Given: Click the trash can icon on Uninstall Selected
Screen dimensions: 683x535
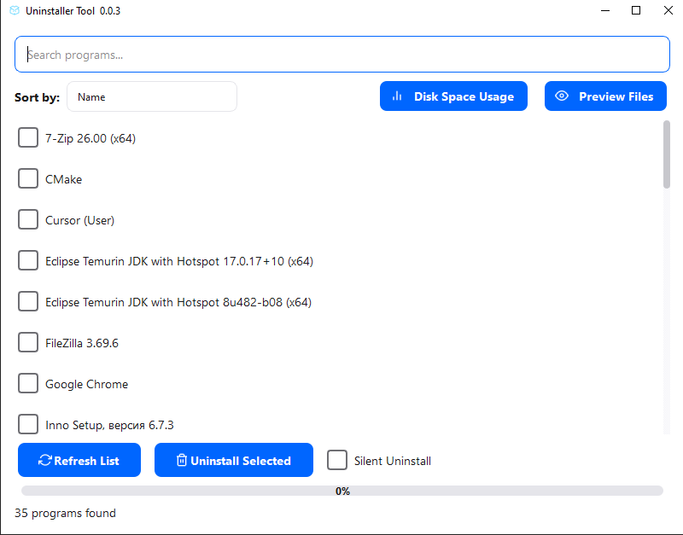Looking at the screenshot, I should [x=182, y=460].
